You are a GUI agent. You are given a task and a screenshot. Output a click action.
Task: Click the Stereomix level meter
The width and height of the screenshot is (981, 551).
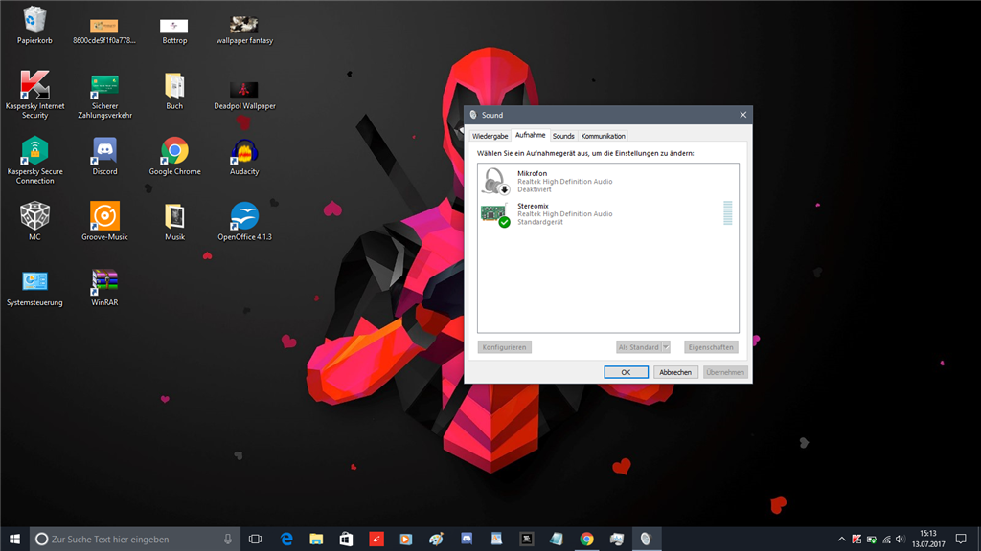[728, 213]
